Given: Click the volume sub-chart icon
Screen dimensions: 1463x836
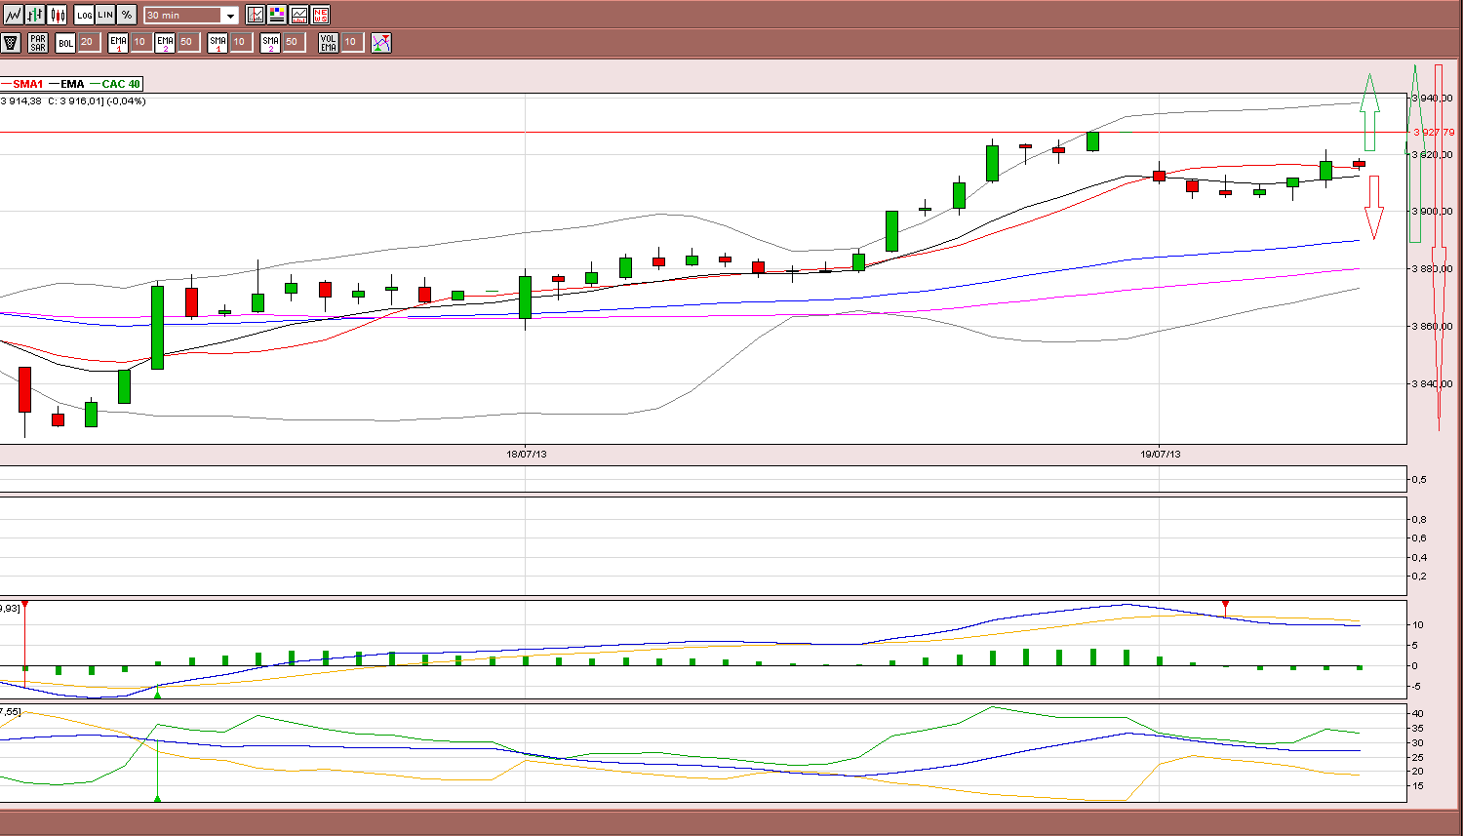Looking at the screenshot, I should 298,15.
